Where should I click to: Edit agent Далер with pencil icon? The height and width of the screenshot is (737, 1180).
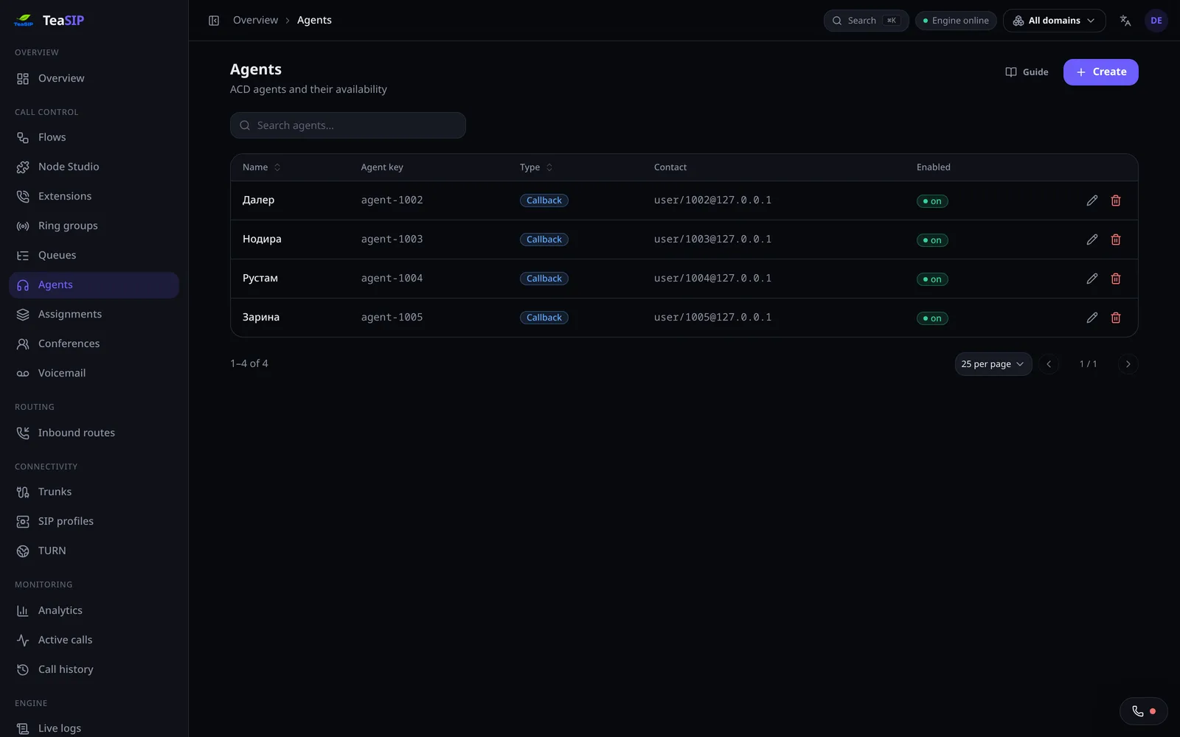click(x=1092, y=200)
